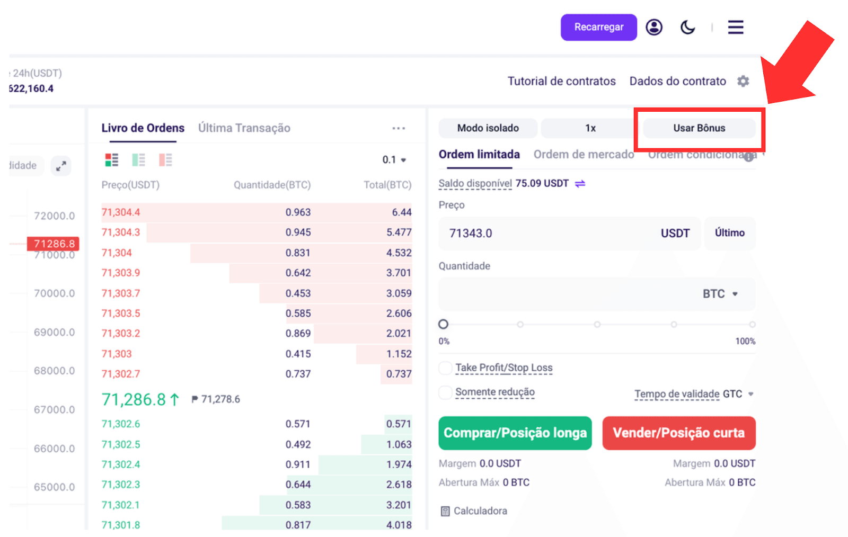Viewport: 848px width, 537px height.
Task: Toggle dark mode with moon icon
Action: pos(687,27)
